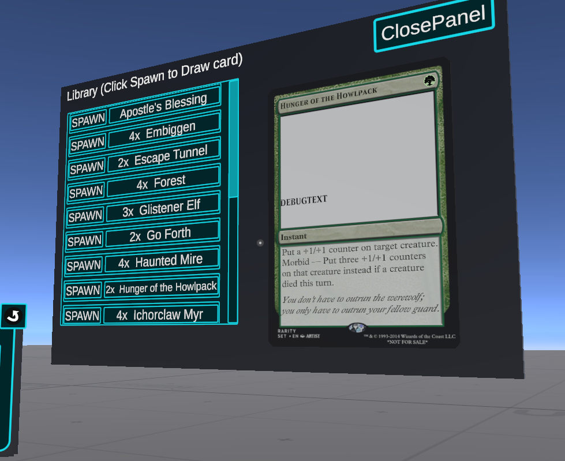Click the card title Hunger of the Howlpack
Screen dimensions: 565x461
click(x=328, y=98)
